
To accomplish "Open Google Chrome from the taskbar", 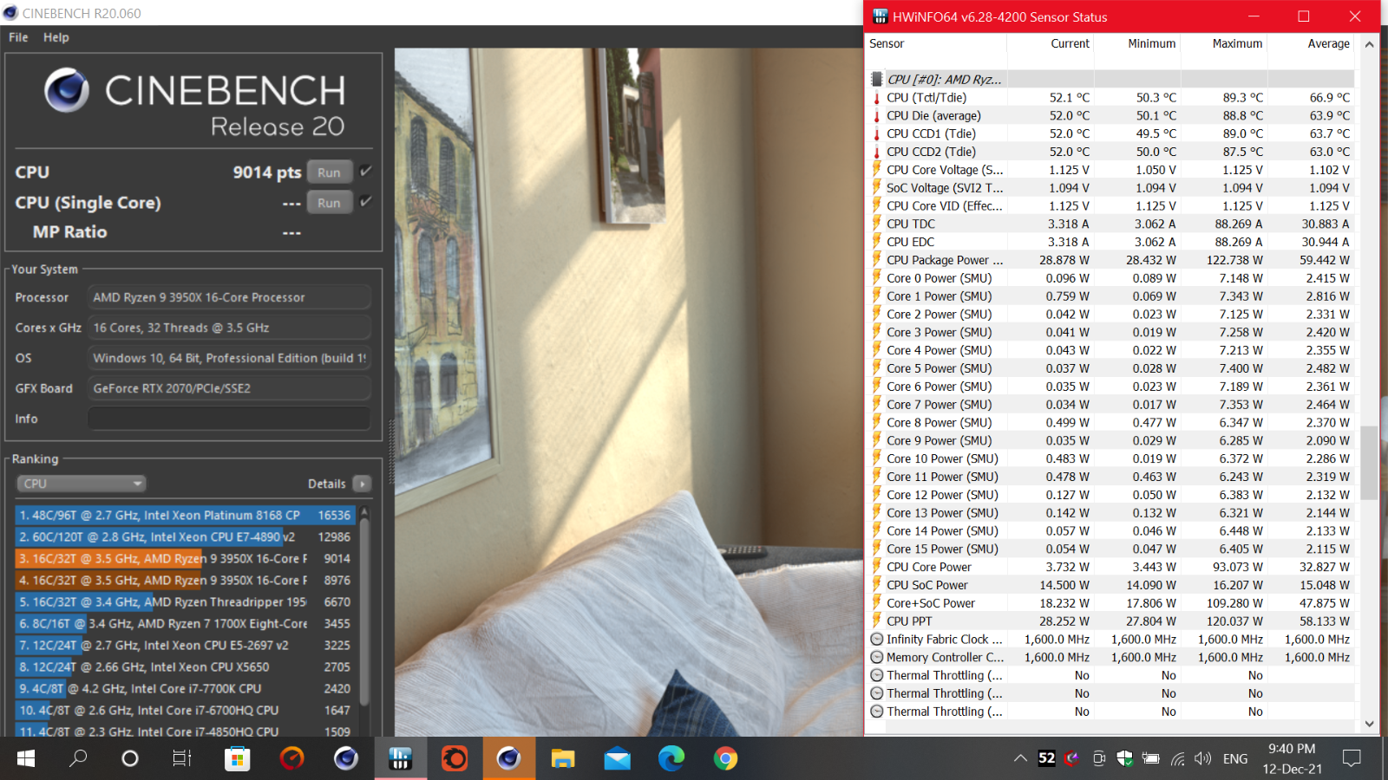I will pos(725,758).
